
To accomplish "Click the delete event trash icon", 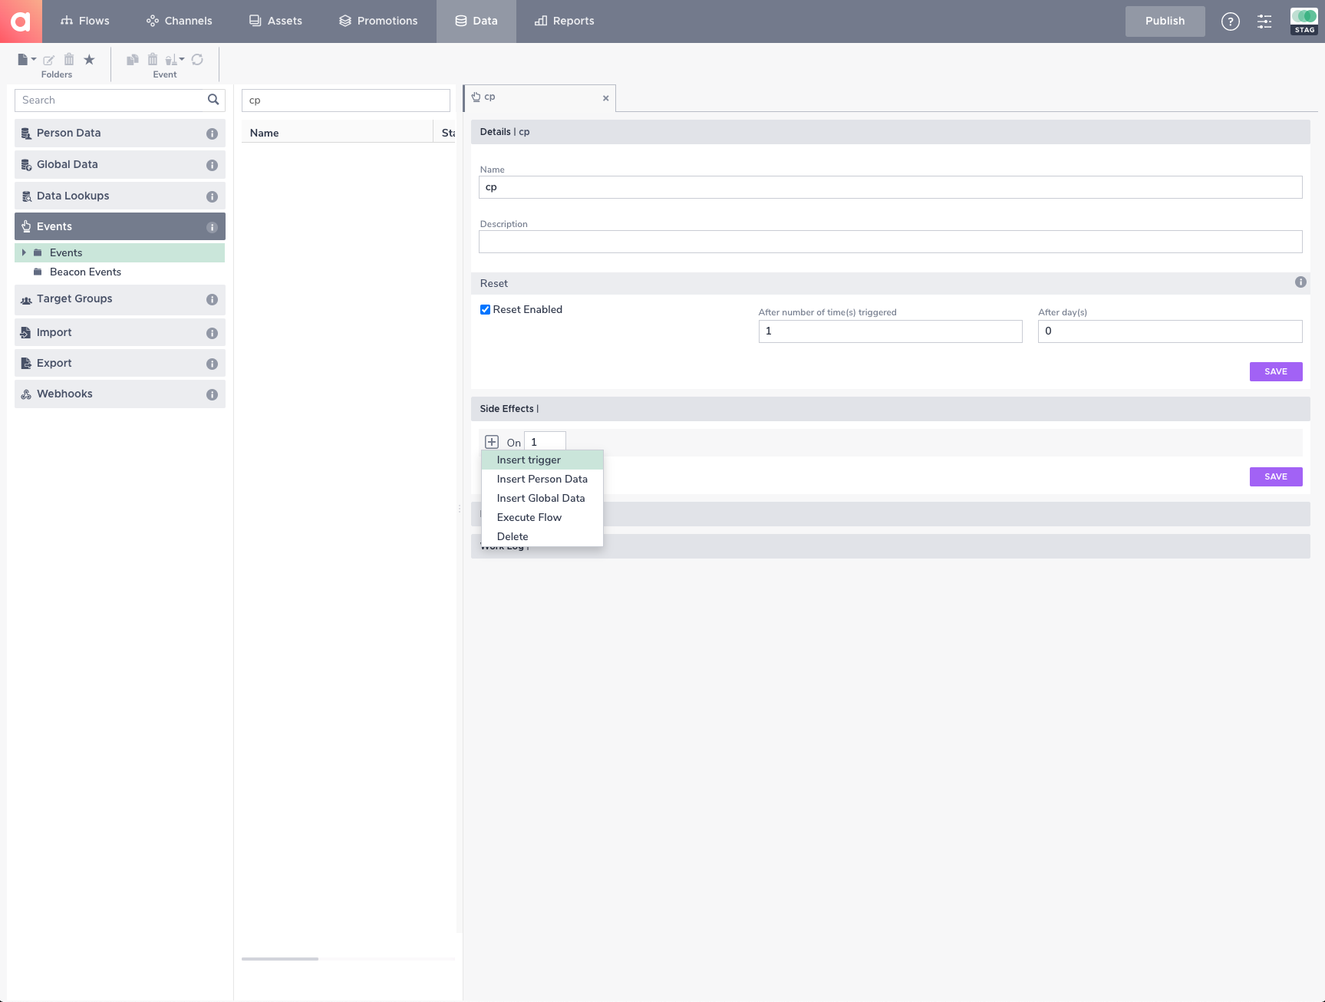I will [153, 59].
